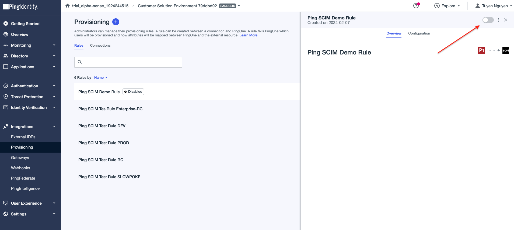This screenshot has height=230, width=514.
Task: Expand the Applications menu arrow
Action: click(54, 67)
